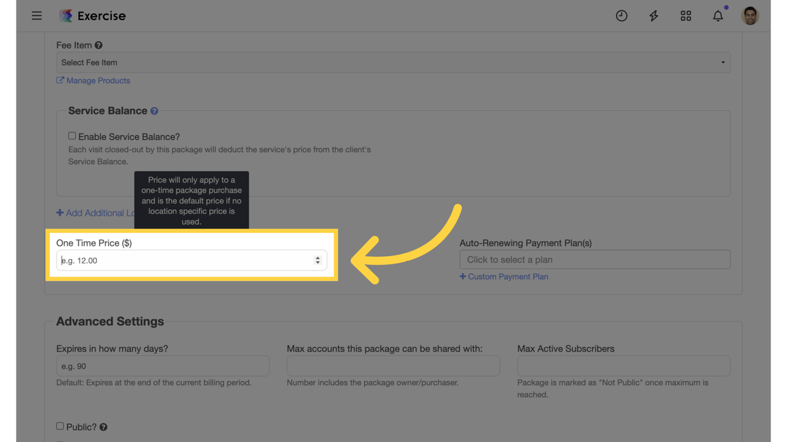Viewport: 787px width, 442px height.
Task: Check the Public checkbox
Action: pos(60,426)
